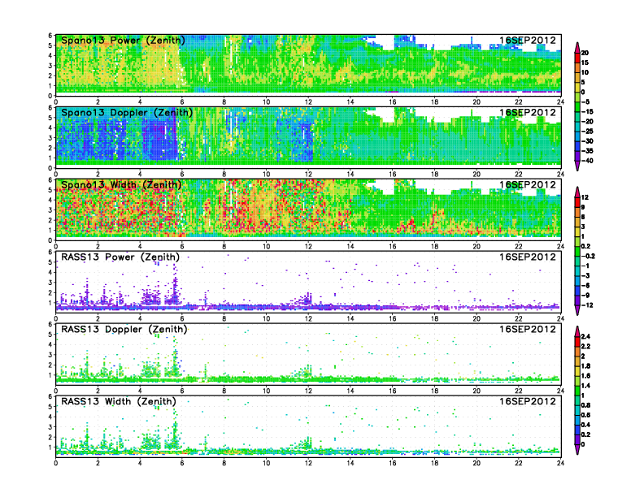Click the "-25" label on the upper colorbar

pyautogui.click(x=587, y=132)
